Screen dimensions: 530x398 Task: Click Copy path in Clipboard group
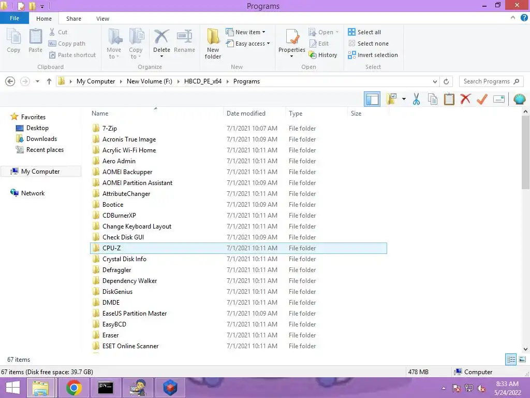(67, 44)
